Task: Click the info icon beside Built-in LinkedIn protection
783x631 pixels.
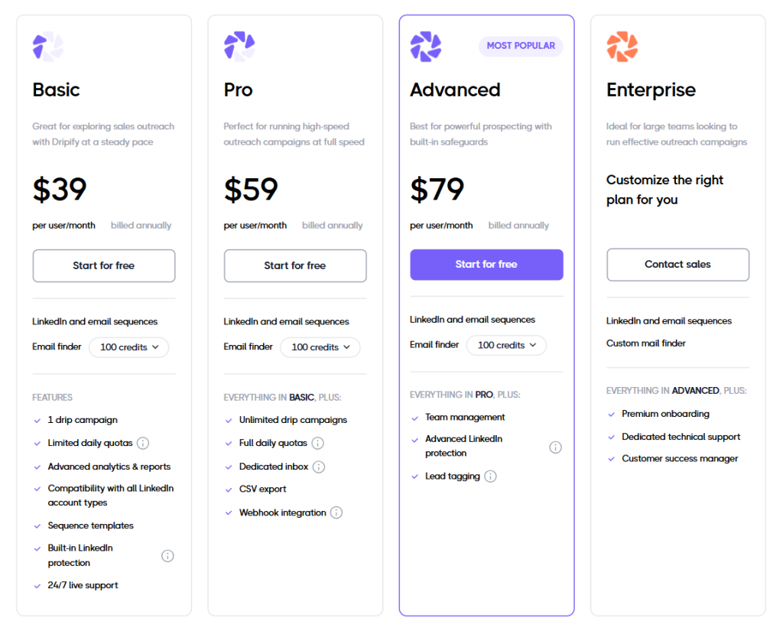Action: click(167, 555)
